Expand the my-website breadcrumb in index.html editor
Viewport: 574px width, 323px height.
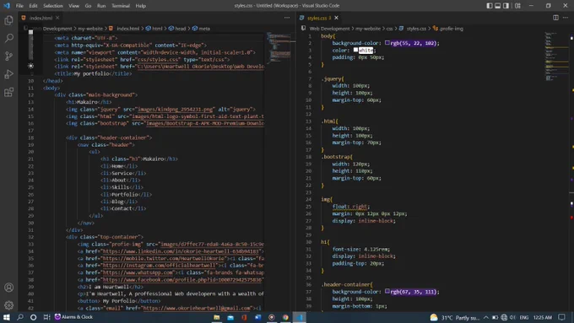(x=90, y=28)
